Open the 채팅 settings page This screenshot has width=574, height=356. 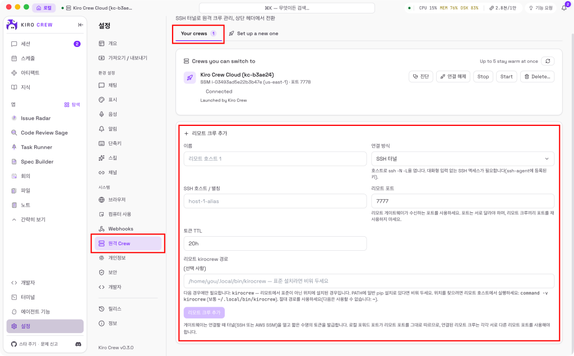128,85
